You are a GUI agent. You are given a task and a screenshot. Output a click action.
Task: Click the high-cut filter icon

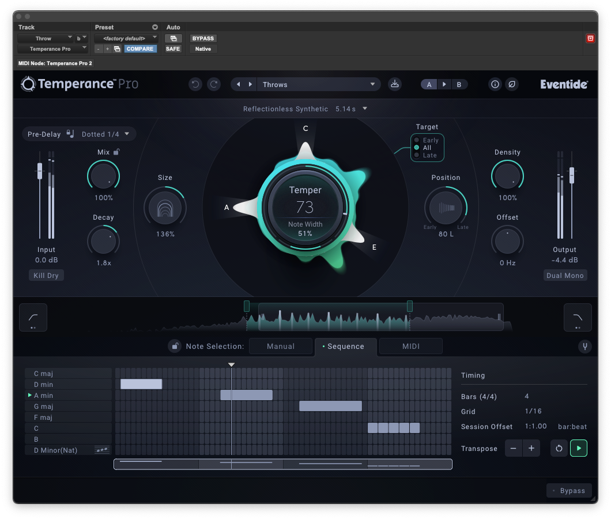click(578, 317)
